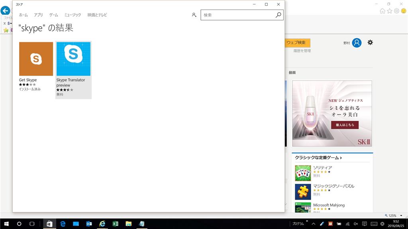Click the ソリティア game icon
408x229 pixels.
(x=303, y=173)
